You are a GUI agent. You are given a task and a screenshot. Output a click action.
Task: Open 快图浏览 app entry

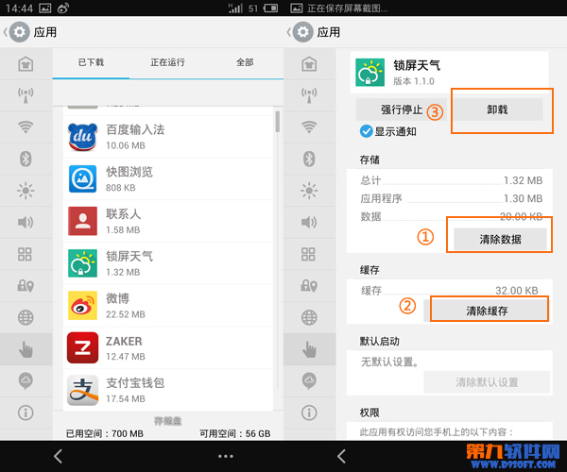click(168, 179)
